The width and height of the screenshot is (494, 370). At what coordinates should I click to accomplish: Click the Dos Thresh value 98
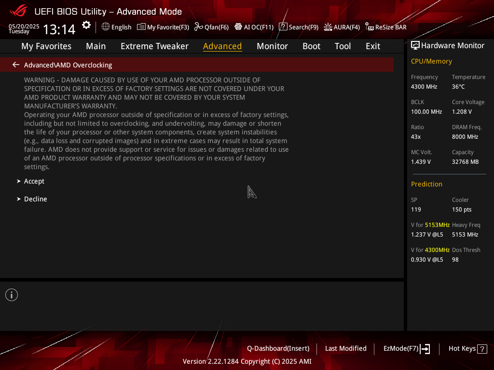pyautogui.click(x=455, y=260)
